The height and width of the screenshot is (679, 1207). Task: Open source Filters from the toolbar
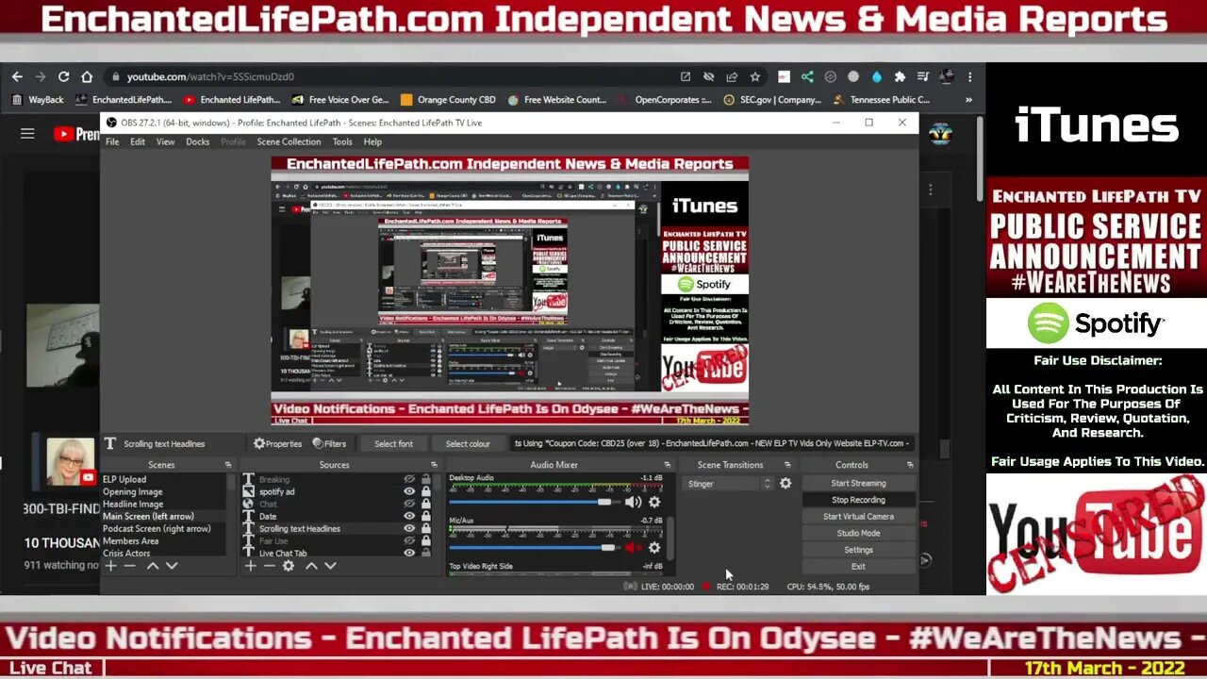(x=329, y=443)
